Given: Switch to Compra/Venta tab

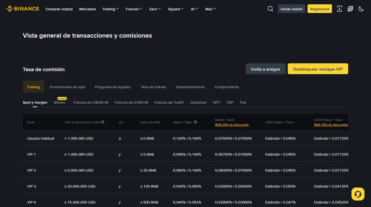Looking at the screenshot, I should pyautogui.click(x=227, y=87).
